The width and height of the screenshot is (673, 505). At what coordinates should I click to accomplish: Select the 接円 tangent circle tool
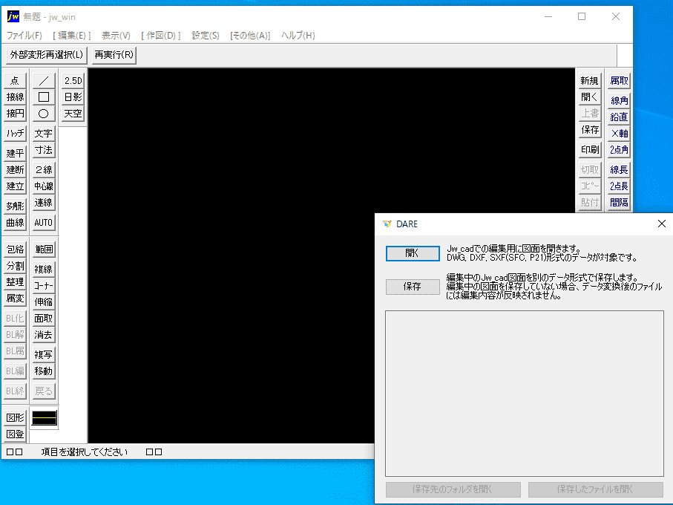[x=15, y=114]
